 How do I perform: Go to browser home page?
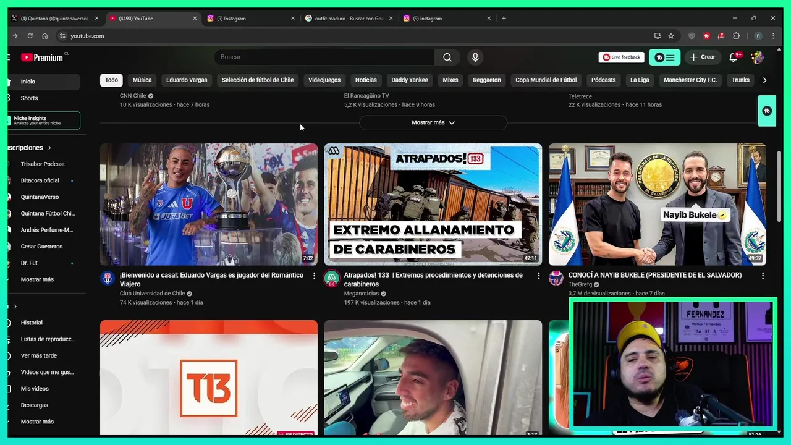pyautogui.click(x=44, y=36)
